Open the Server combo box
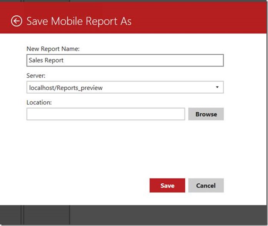Viewport: 268px width, 226px height. pos(125,87)
